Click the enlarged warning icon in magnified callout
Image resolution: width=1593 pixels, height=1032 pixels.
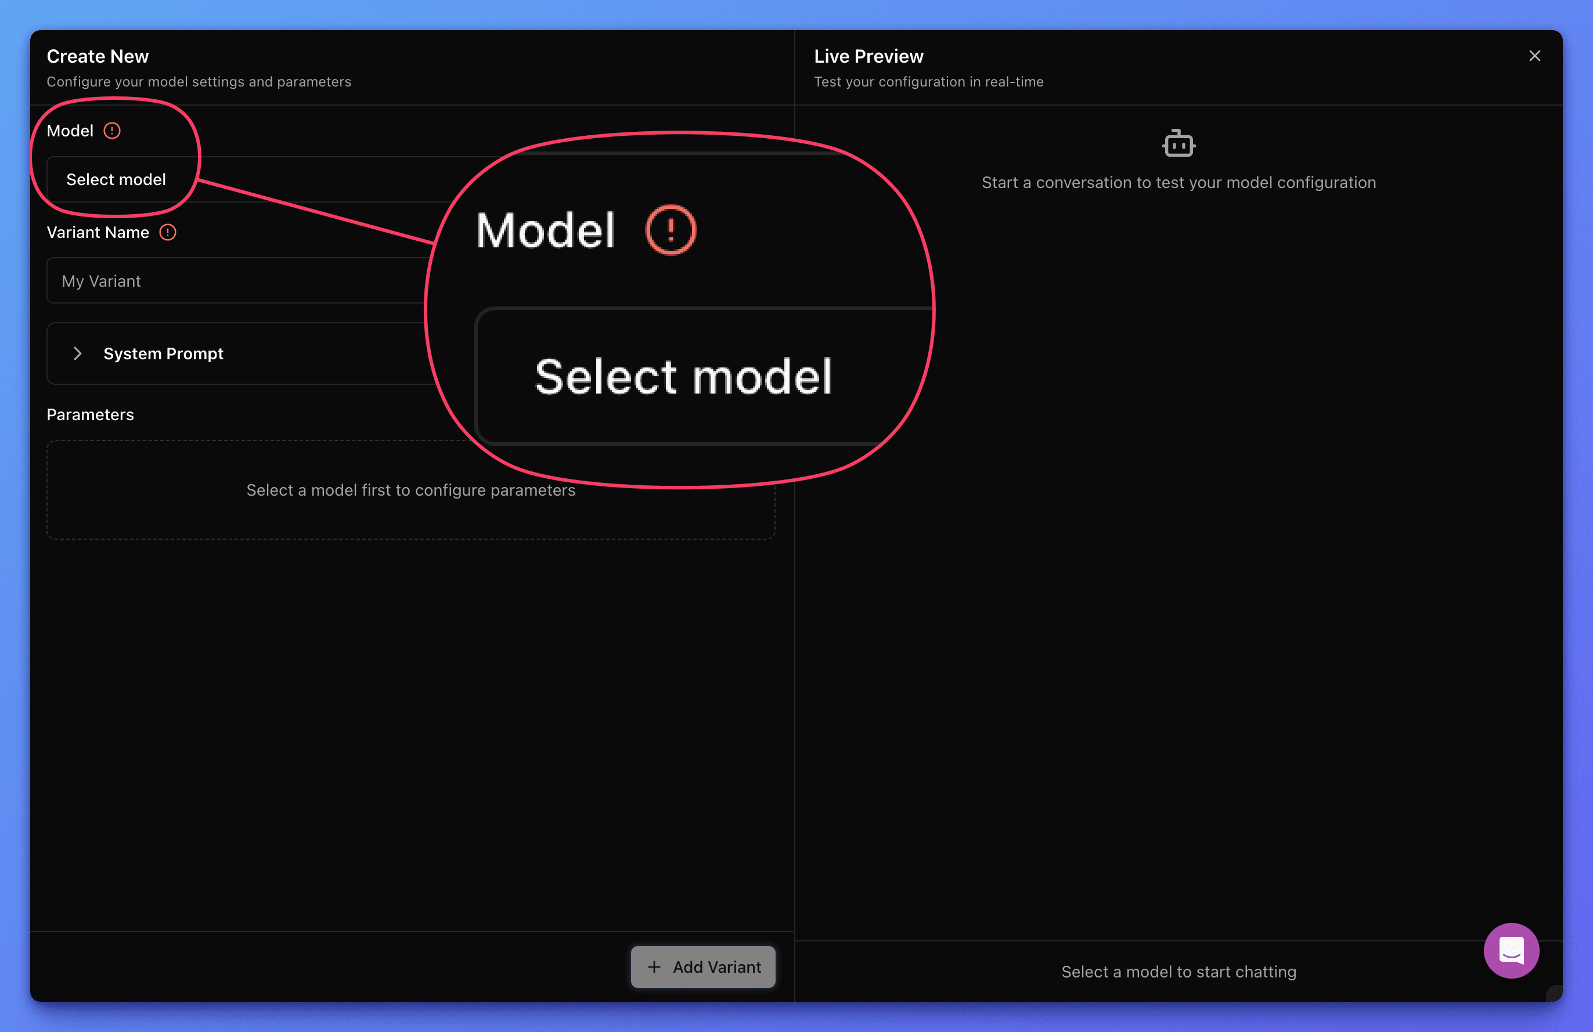pos(670,229)
